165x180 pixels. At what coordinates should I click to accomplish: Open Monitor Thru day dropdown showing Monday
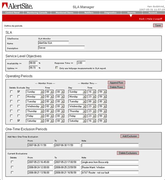[77, 96]
